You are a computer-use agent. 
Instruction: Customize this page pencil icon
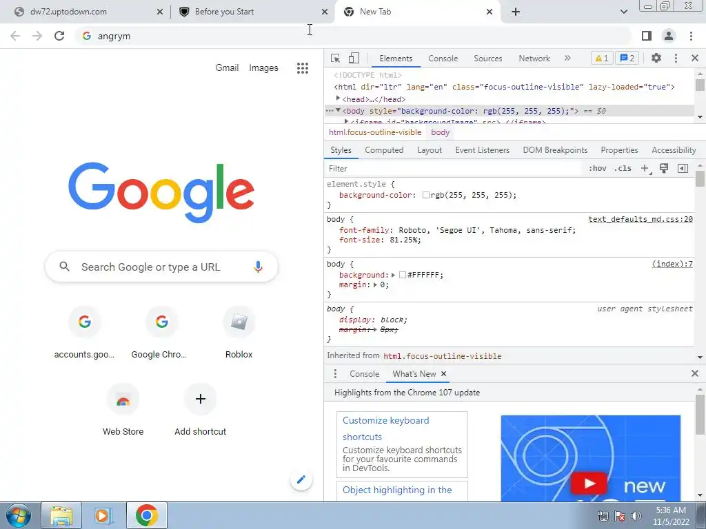click(x=301, y=479)
